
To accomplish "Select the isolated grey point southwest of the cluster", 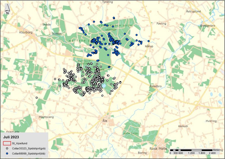I will pos(37,98).
